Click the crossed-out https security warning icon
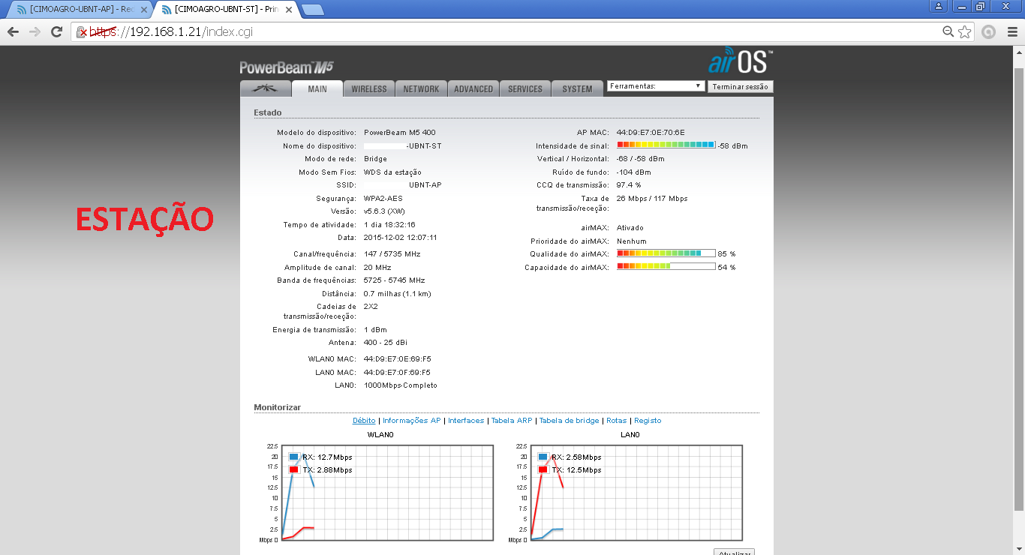Screen dimensions: 1025x555 [83, 31]
